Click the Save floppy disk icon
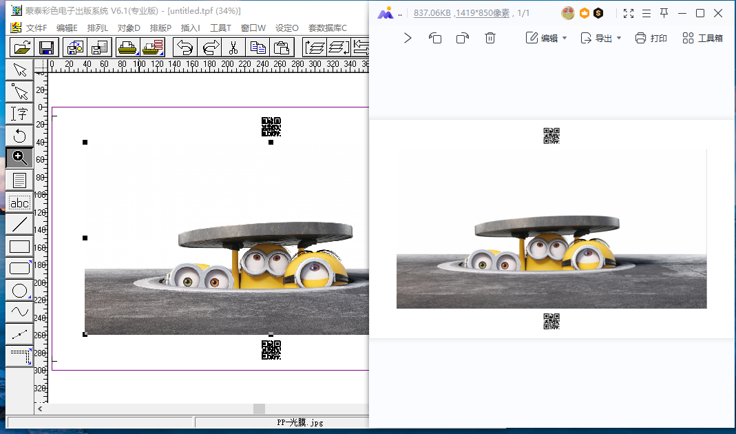736x434 pixels. [46, 47]
